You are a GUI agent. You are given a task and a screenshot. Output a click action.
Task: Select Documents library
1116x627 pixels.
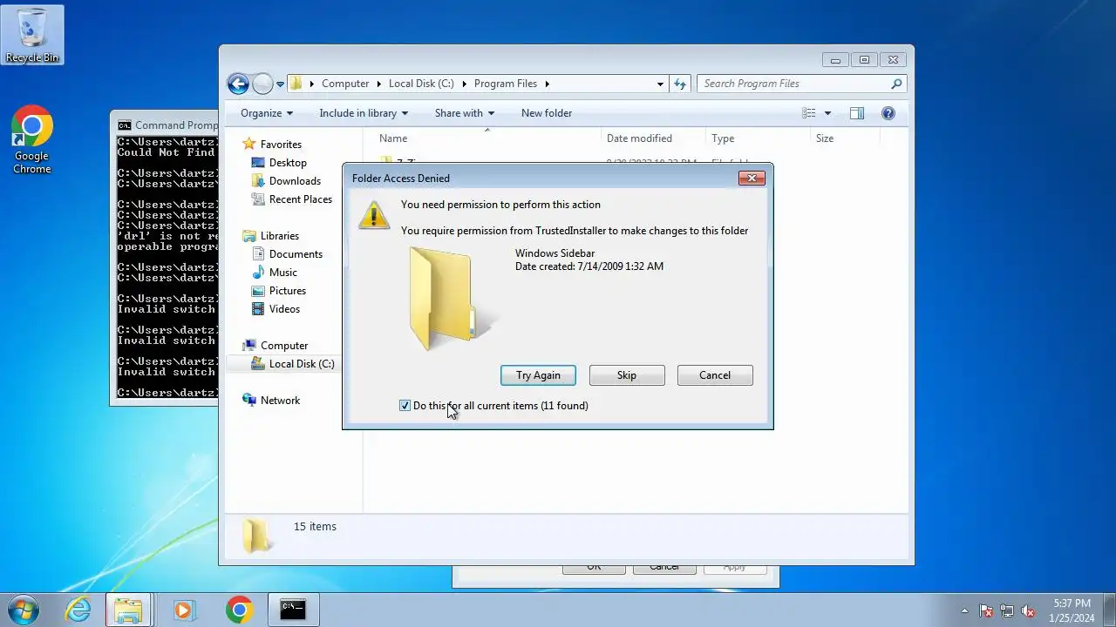tap(296, 254)
